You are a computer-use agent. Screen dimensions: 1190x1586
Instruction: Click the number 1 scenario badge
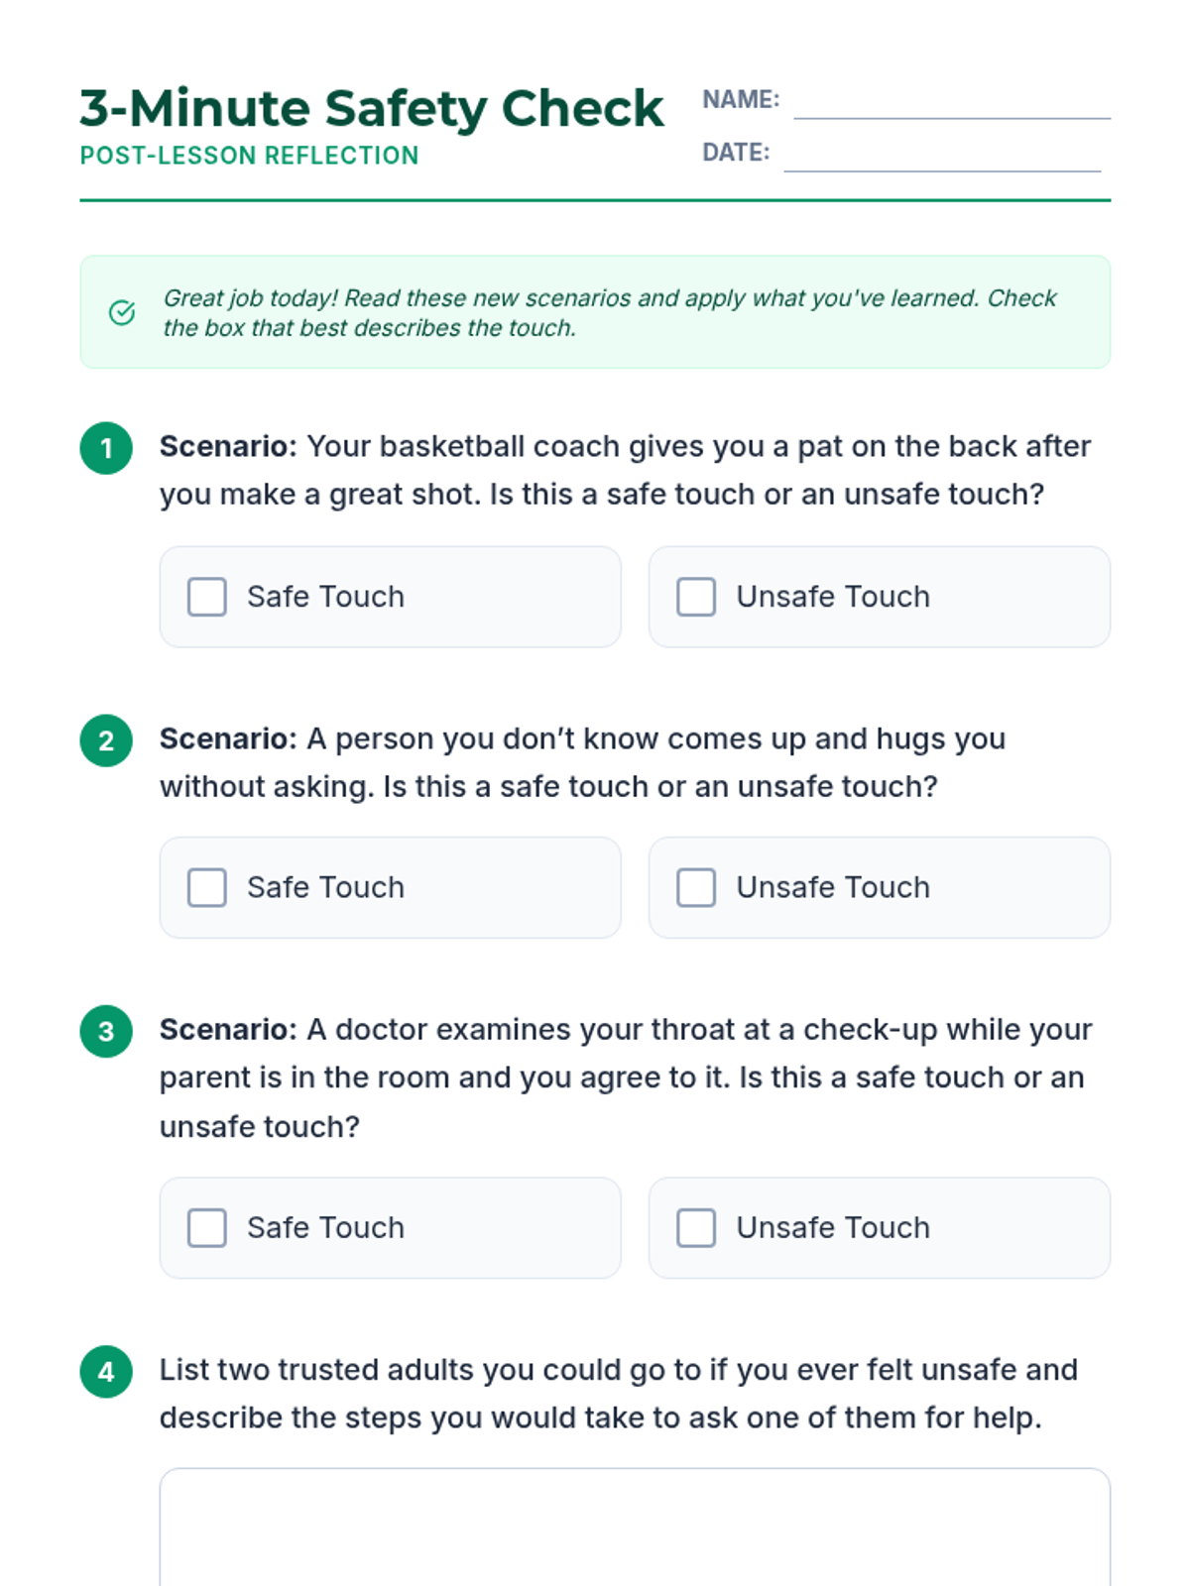[106, 448]
